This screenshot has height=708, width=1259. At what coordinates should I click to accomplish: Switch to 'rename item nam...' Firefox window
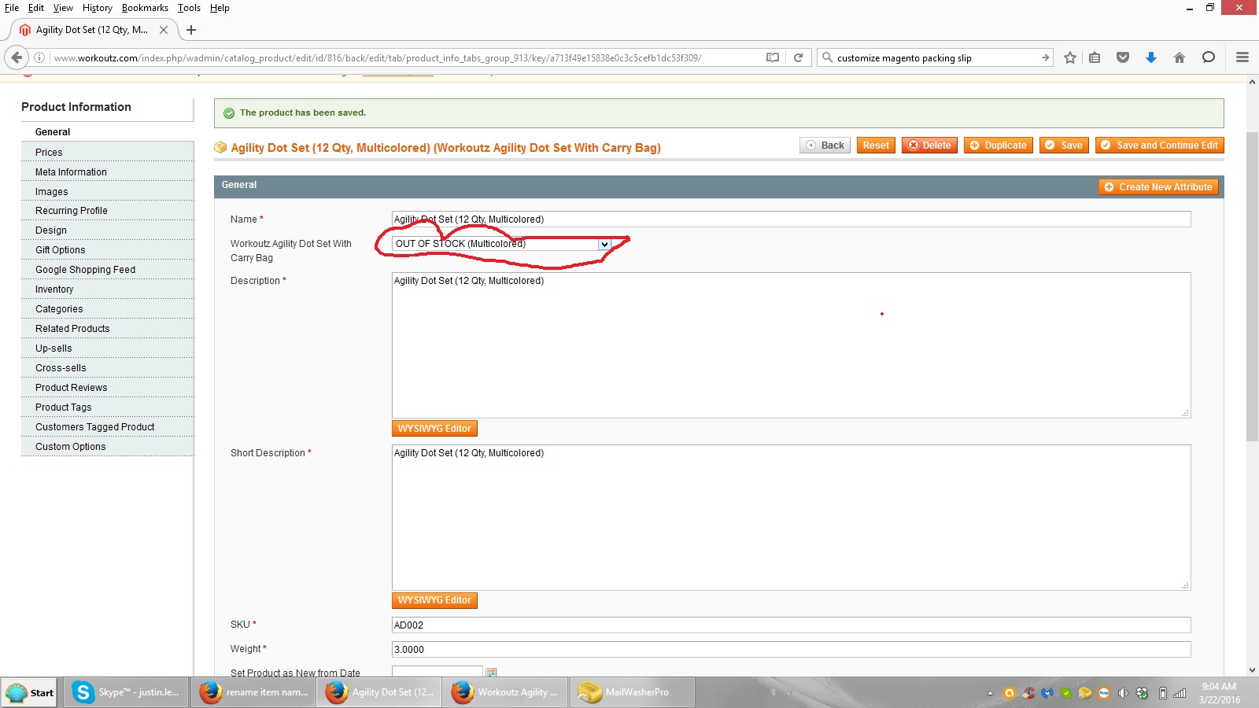point(253,692)
